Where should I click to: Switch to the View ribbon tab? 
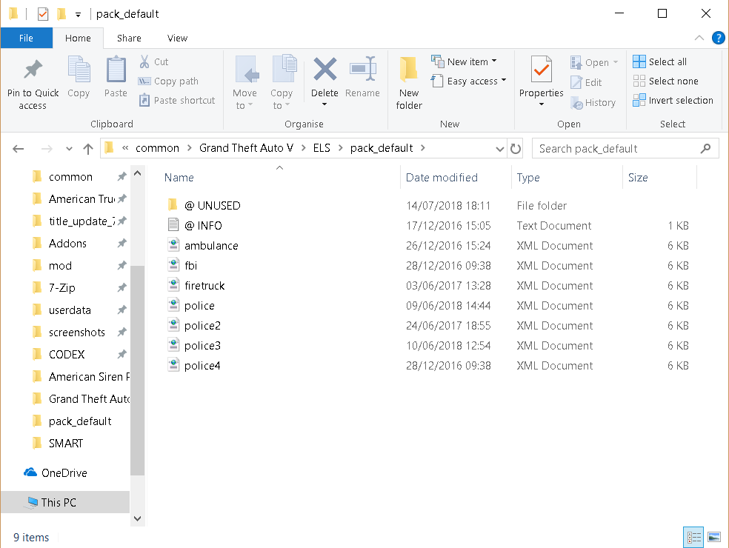pos(177,38)
